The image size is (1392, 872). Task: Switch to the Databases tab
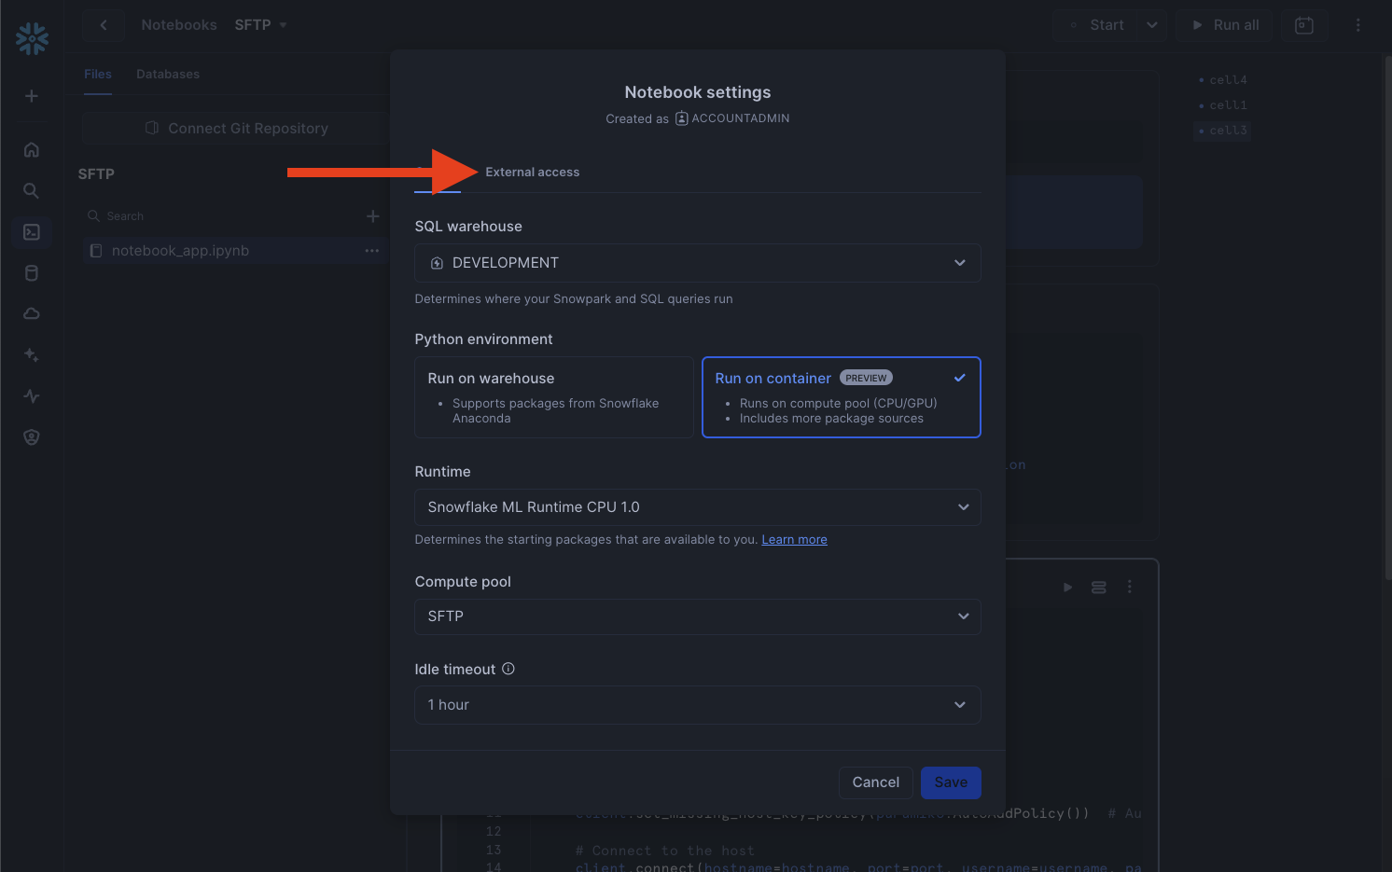pos(168,75)
